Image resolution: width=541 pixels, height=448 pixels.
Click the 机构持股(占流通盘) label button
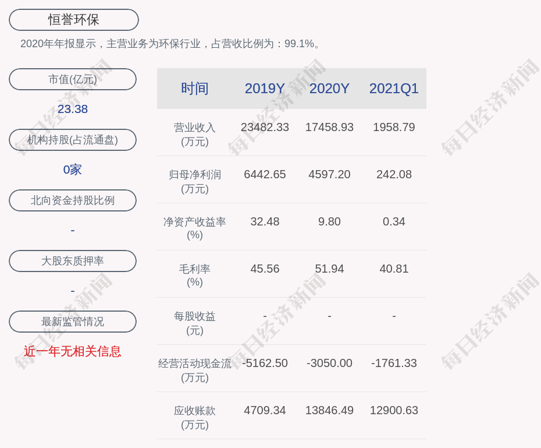pos(73,140)
